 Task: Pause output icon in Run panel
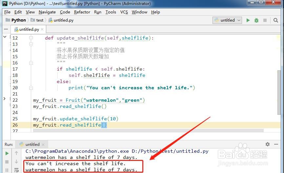[7, 170]
